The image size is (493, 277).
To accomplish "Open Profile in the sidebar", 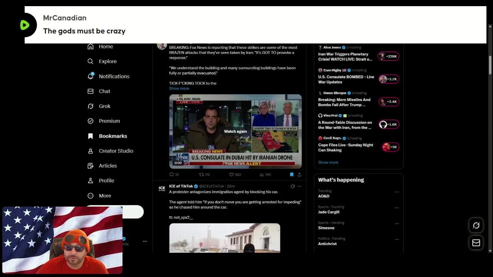I will pyautogui.click(x=101, y=180).
